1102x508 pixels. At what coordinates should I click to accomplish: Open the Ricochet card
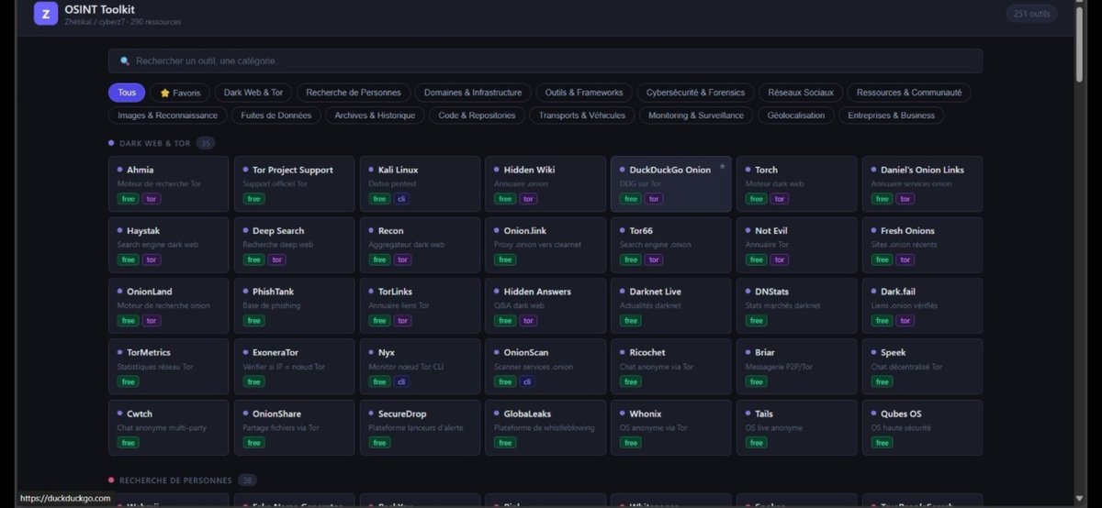(671, 367)
